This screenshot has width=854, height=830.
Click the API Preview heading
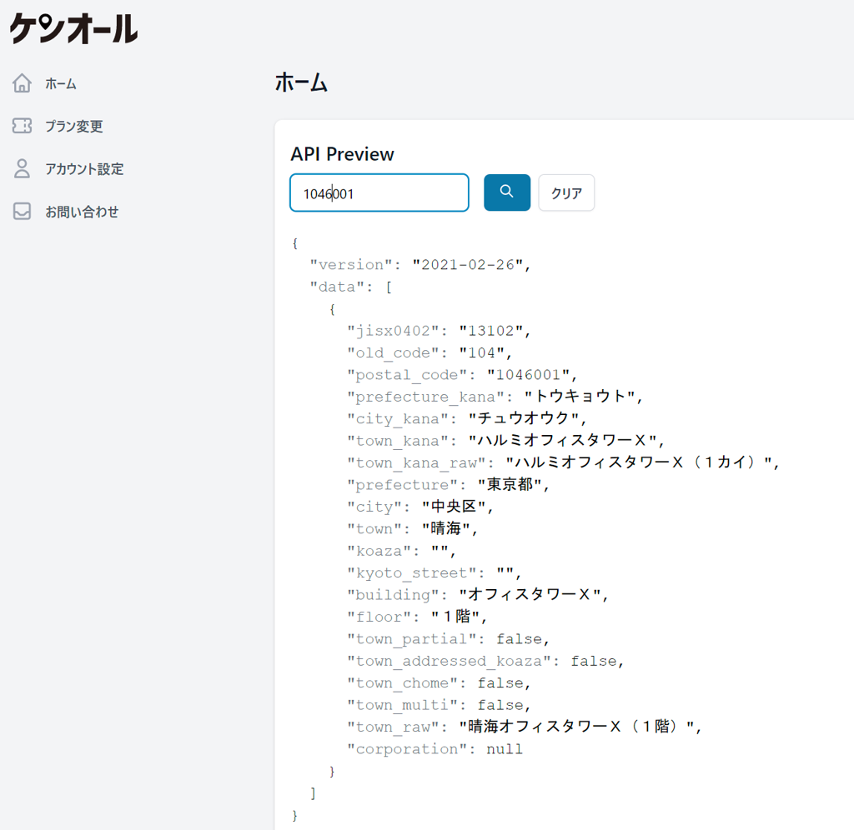[x=342, y=154]
